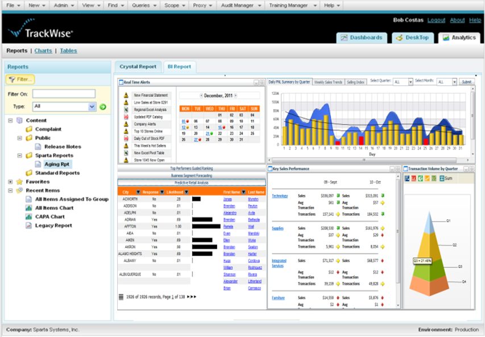Open the CAPA Chart item
The width and height of the screenshot is (485, 337).
point(49,217)
